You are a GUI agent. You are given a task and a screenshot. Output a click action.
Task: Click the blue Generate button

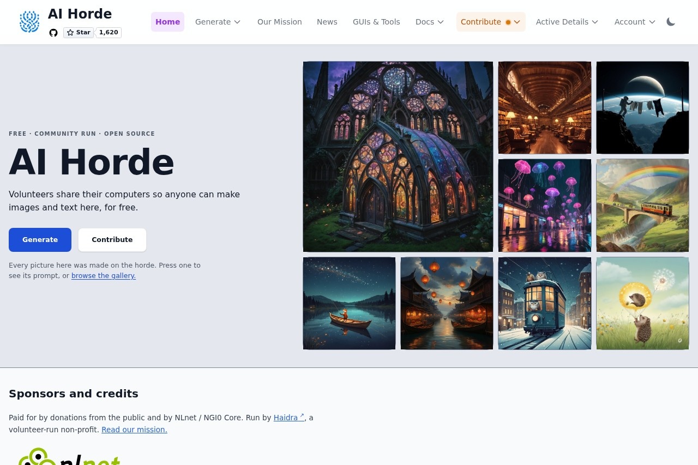[40, 240]
